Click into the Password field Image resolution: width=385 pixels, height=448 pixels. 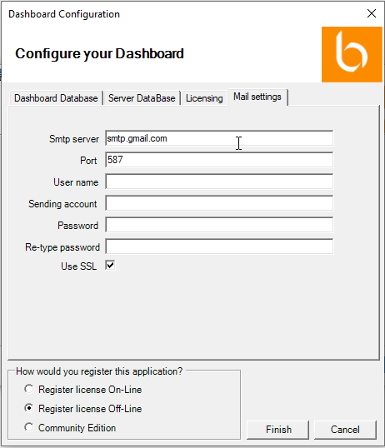coord(219,225)
